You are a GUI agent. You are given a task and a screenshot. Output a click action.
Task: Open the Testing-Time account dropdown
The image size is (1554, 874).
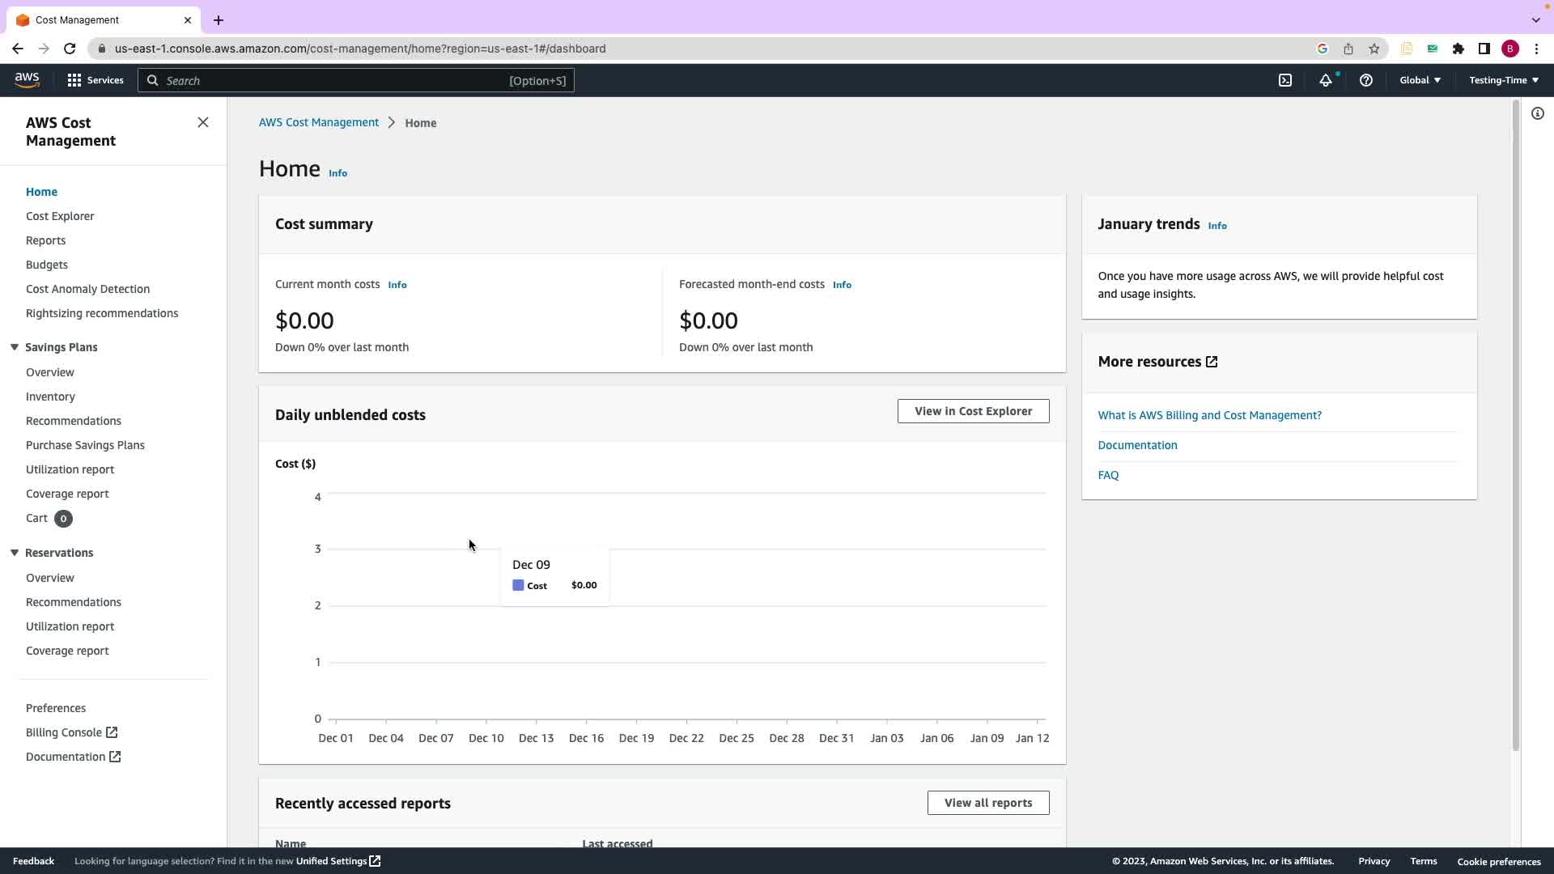(1503, 80)
